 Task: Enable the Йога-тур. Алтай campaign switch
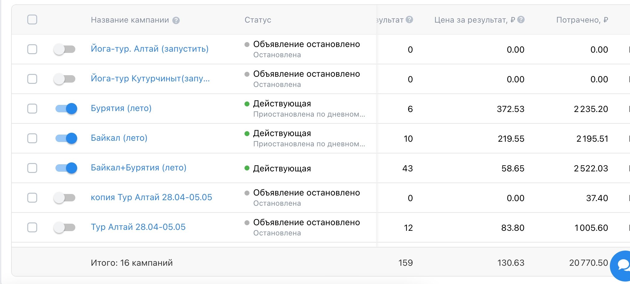[x=65, y=49]
